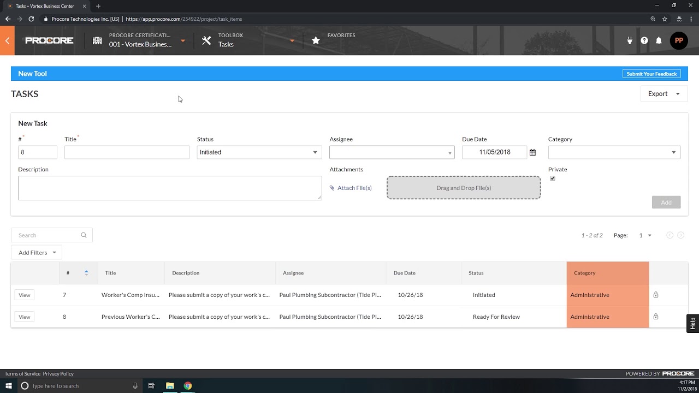Image resolution: width=699 pixels, height=393 pixels.
Task: Open the Page number dropdown
Action: (x=645, y=235)
